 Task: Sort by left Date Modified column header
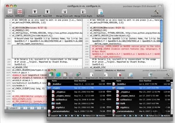[80, 81]
